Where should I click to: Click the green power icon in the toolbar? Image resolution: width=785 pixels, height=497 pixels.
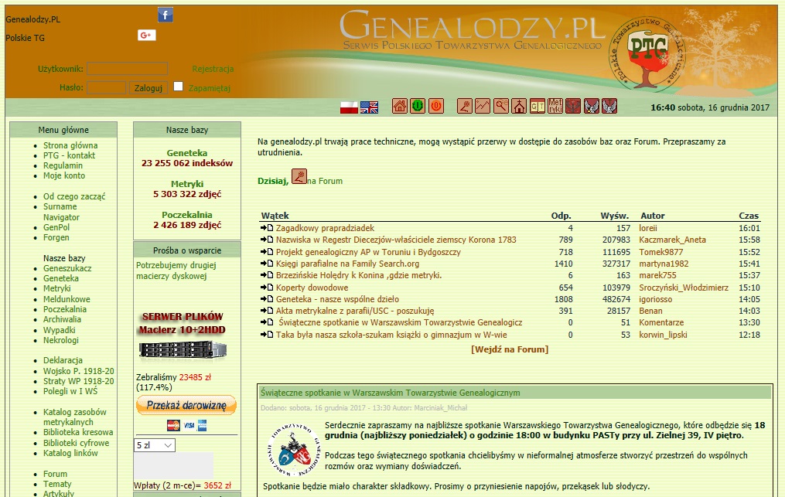point(418,107)
